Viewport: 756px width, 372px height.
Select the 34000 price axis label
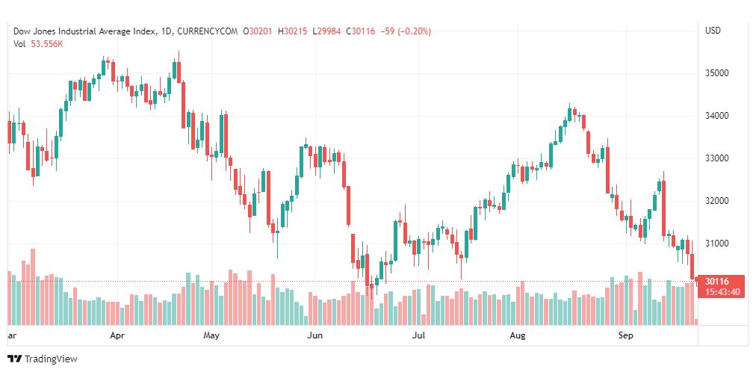point(716,116)
